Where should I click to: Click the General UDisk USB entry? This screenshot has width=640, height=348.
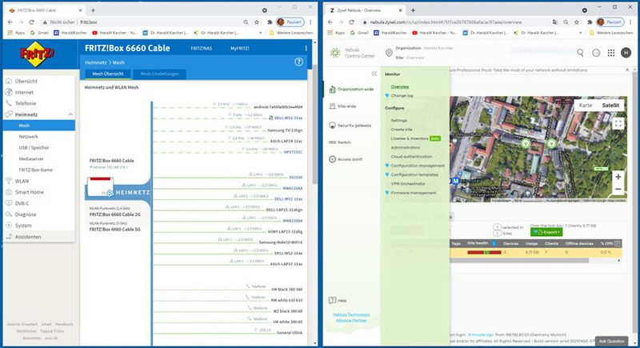[x=290, y=333]
